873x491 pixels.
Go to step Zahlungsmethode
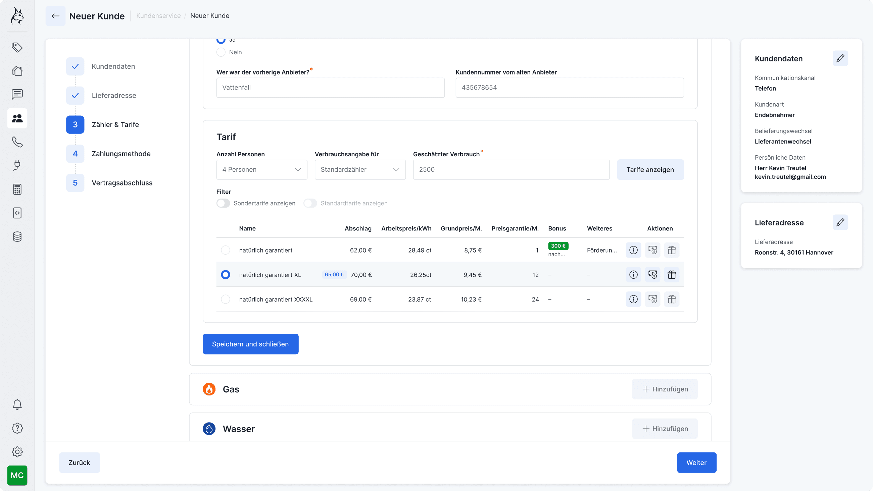coord(121,154)
